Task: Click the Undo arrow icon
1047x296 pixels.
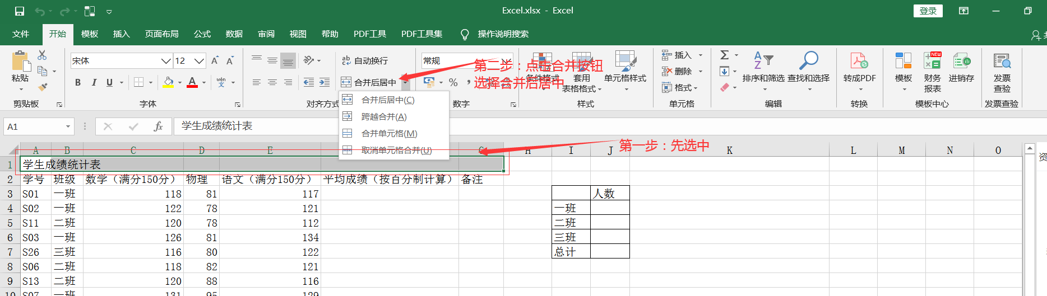Action: point(40,11)
